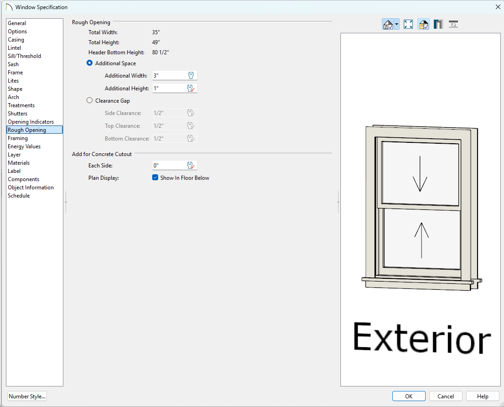Open the Energy Values panel

pos(24,146)
